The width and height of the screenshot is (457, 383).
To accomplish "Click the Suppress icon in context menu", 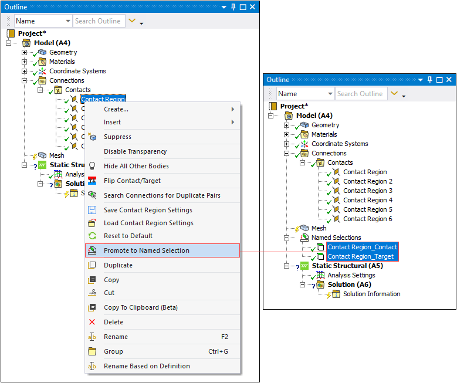I will click(x=92, y=137).
